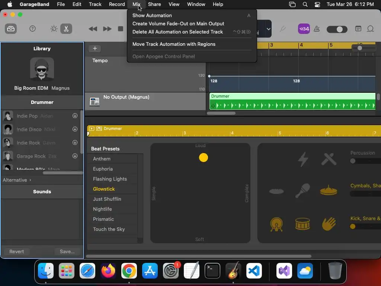Toggle the tambourine percussion icon

pos(276,191)
